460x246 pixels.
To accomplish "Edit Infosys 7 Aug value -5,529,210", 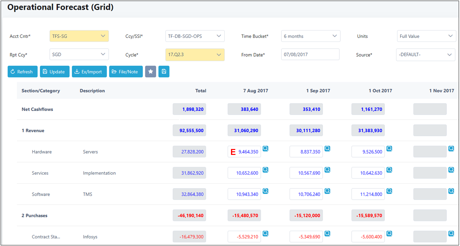I will pos(244,236).
